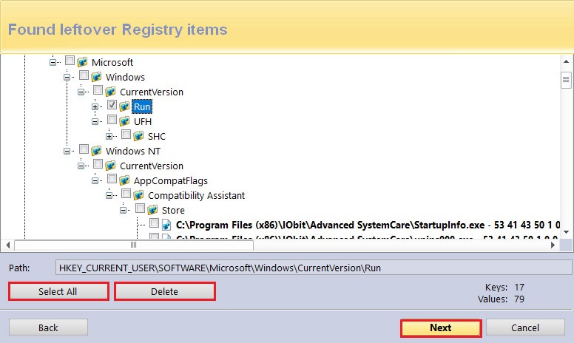The width and height of the screenshot is (574, 343).
Task: Click the AppCompatFlags key folder icon
Action: [x=124, y=180]
